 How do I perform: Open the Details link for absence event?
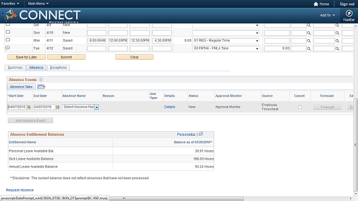click(169, 107)
